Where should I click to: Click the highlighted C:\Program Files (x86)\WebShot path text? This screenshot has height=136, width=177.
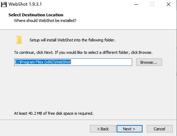[43, 62]
